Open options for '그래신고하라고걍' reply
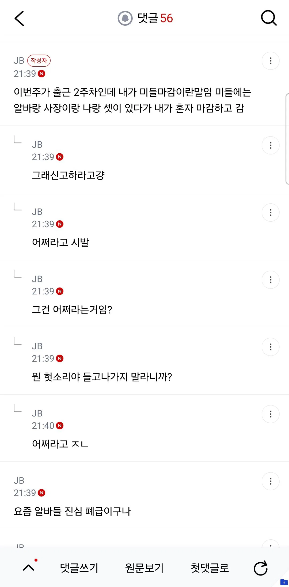The height and width of the screenshot is (587, 289). click(271, 145)
